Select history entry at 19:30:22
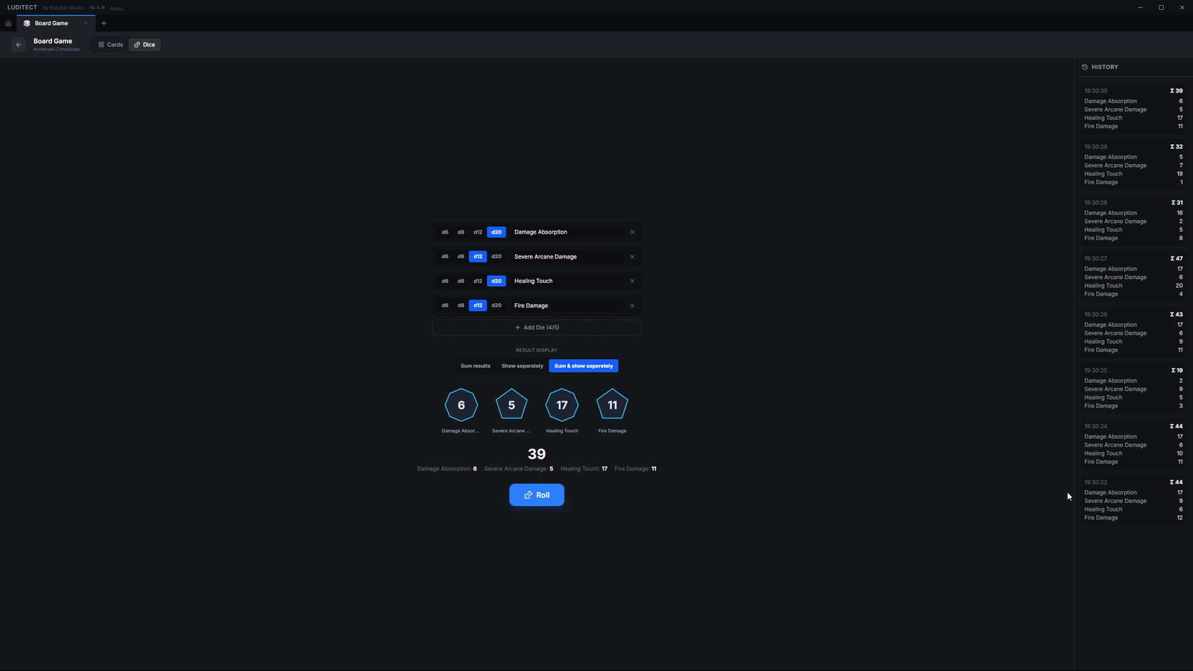Screen dimensions: 1193x671 click(x=1133, y=500)
